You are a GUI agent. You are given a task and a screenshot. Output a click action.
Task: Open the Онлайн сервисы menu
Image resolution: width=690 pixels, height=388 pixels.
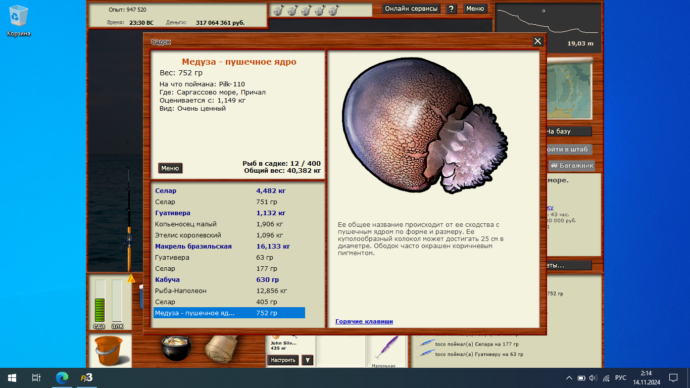click(x=411, y=9)
